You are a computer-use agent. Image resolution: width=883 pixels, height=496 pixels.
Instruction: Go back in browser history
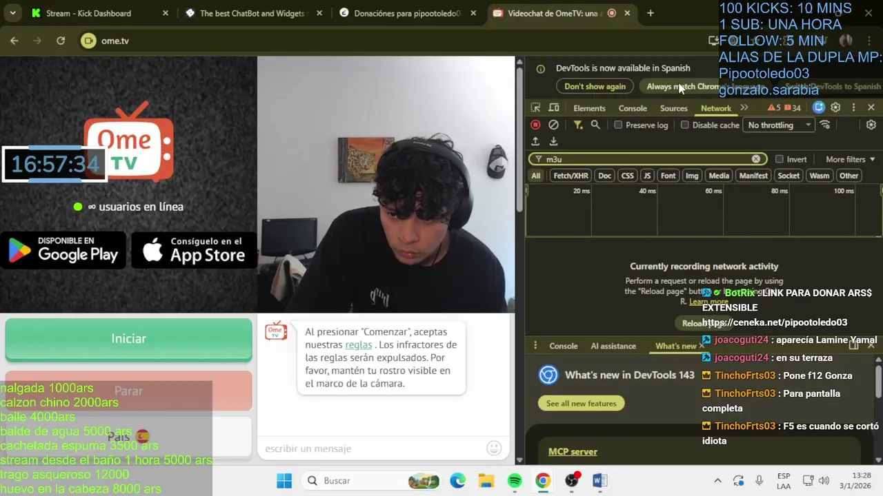[x=14, y=41]
